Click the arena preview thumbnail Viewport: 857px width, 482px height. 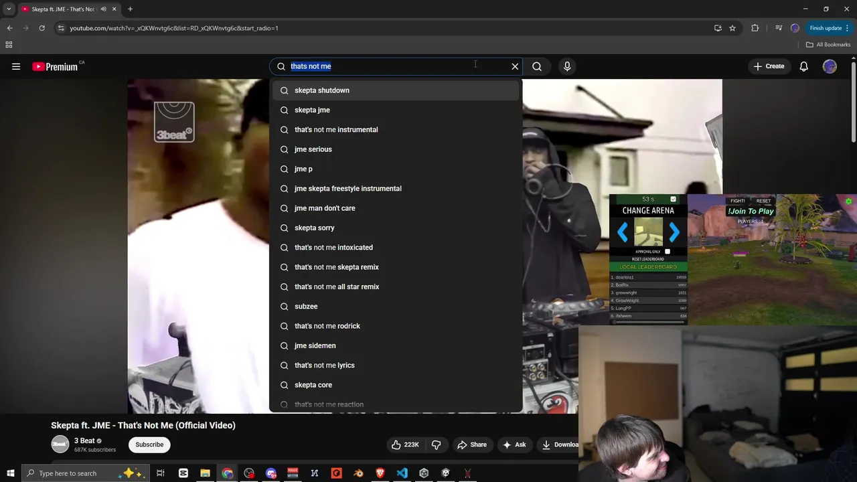648,232
